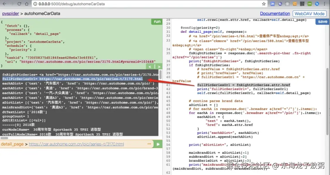
Task: Click eachADict output line with 一汽-大众奥迪
Action: point(80,93)
